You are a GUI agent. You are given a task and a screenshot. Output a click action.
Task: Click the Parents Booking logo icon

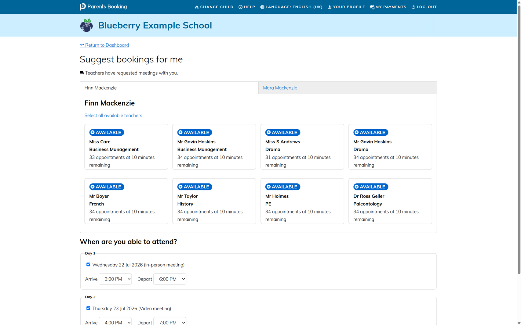(x=83, y=7)
